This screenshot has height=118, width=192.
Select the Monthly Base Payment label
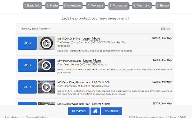coord(36,29)
